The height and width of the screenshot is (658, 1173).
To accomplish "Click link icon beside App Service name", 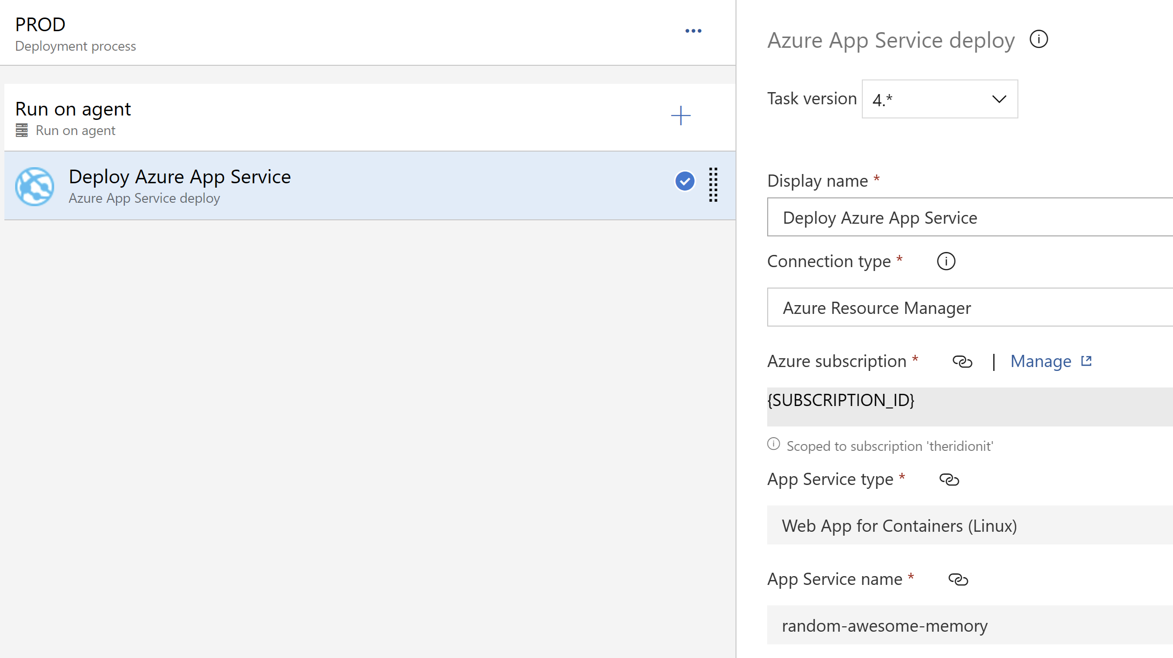I will pyautogui.click(x=958, y=580).
